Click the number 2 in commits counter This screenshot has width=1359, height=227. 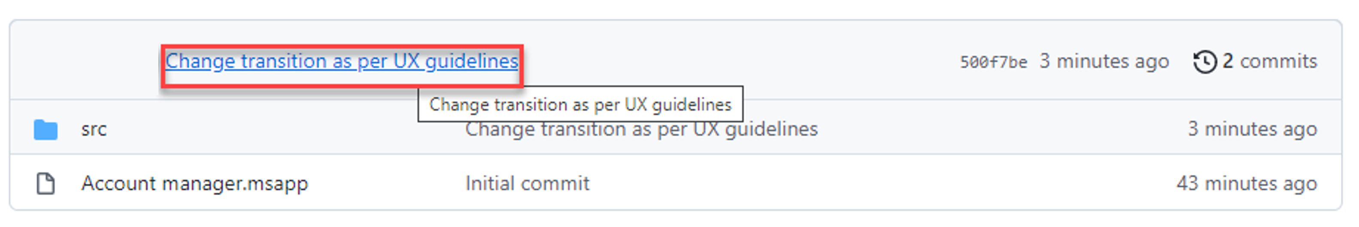click(x=1228, y=62)
